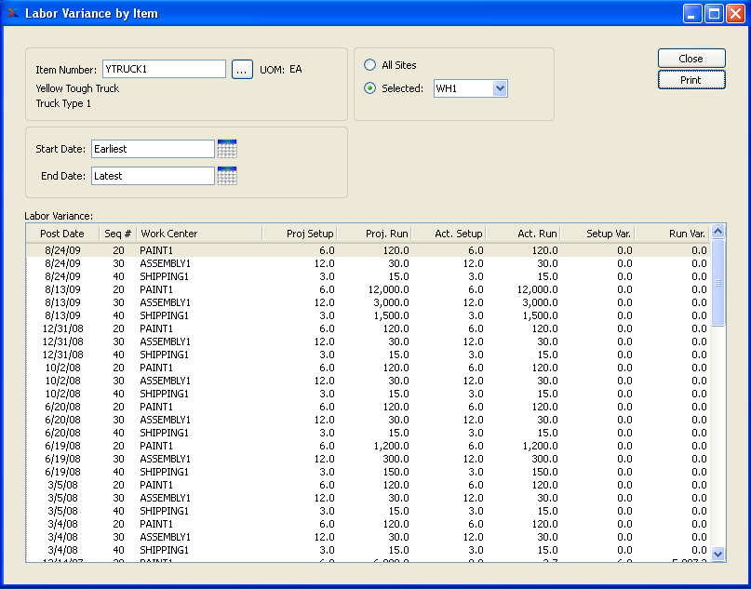Focus the Item Number input field
Viewport: 751px width, 589px height.
[164, 70]
